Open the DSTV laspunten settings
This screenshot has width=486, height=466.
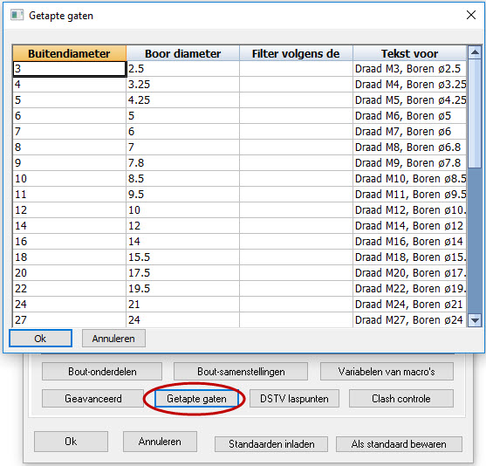pyautogui.click(x=294, y=399)
